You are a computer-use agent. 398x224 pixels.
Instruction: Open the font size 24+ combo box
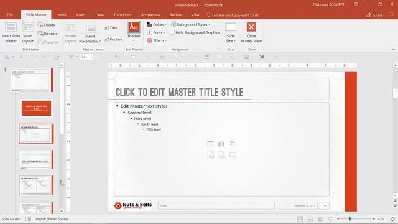click(86, 57)
